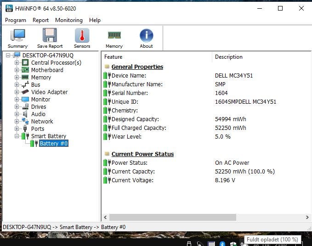
Task: Open the Sensors thermometer icon
Action: click(x=82, y=35)
